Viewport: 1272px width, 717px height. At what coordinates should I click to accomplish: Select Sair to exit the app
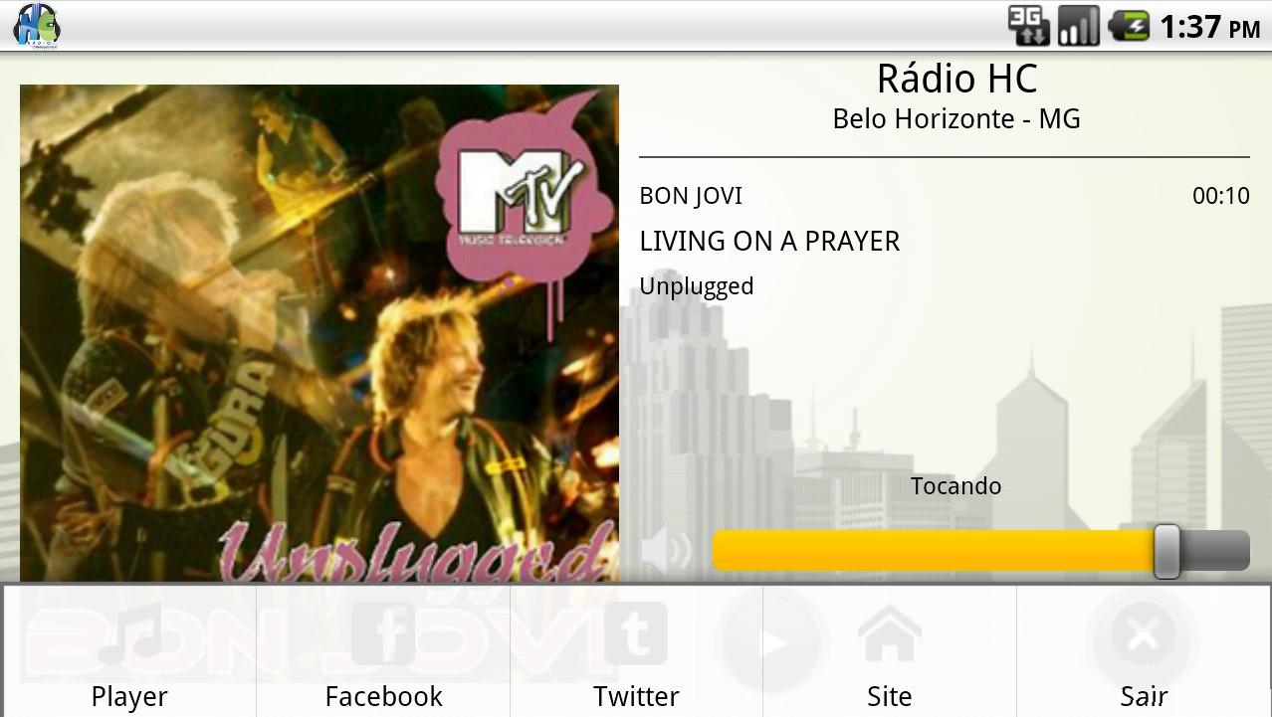(x=1144, y=650)
